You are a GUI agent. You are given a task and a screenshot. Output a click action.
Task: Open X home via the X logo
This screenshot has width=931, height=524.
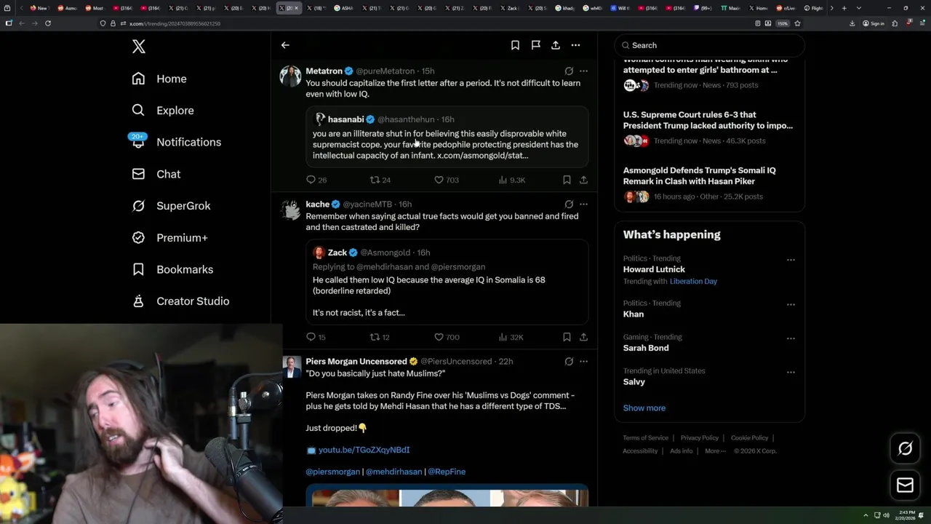point(139,47)
